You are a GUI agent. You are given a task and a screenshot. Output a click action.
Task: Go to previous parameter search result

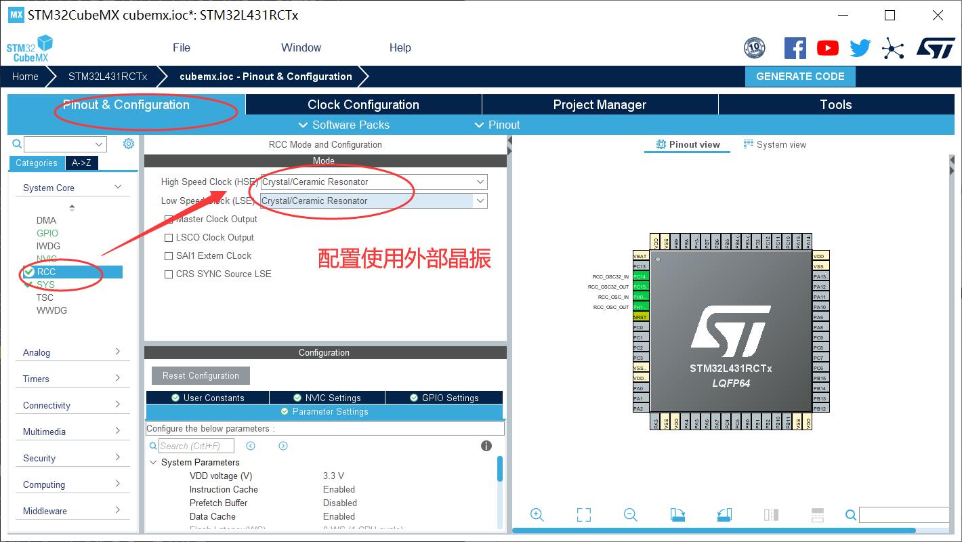coord(251,446)
